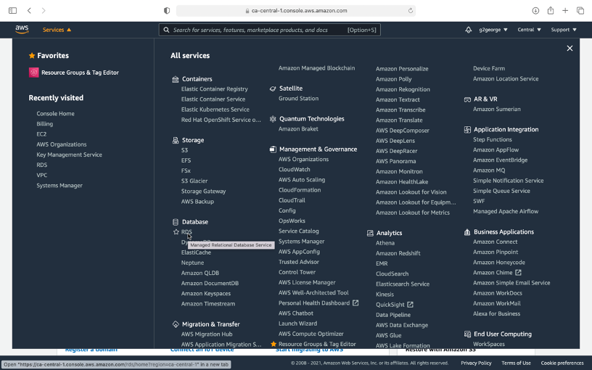Viewport: 592px width, 370px height.
Task: Open Cookie preferences in the footer
Action: pyautogui.click(x=562, y=363)
